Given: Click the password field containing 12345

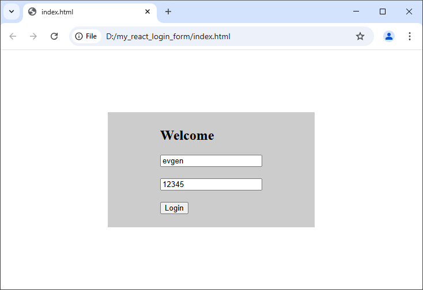Looking at the screenshot, I should pyautogui.click(x=211, y=185).
